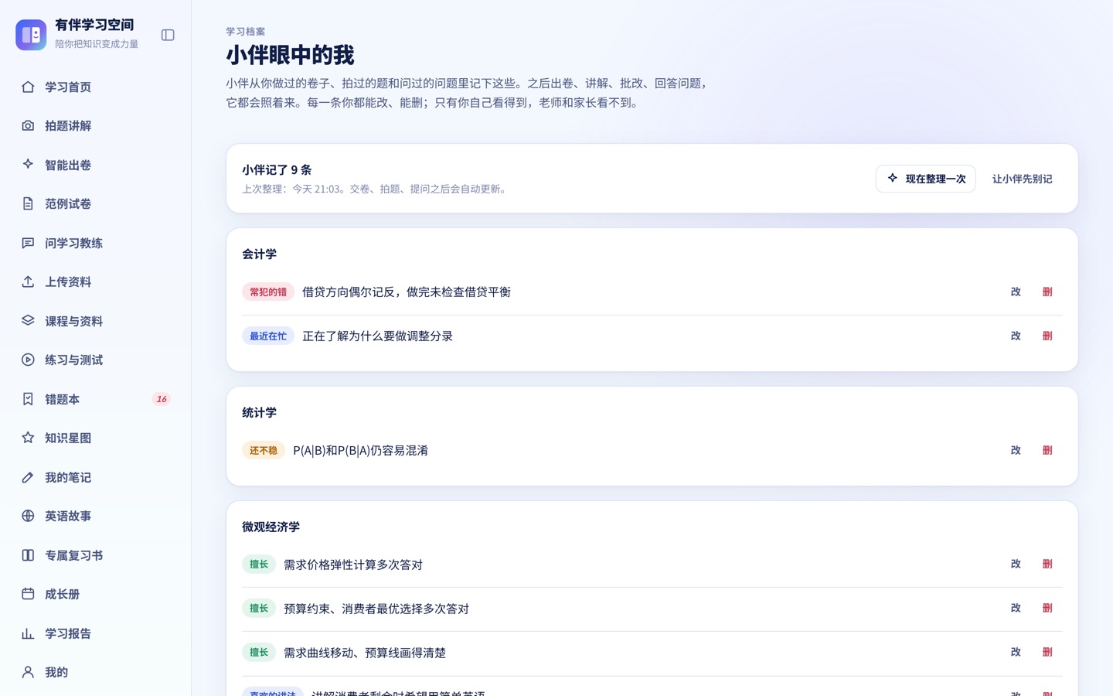Click the 微观经济学 section title
1113x696 pixels.
click(271, 527)
